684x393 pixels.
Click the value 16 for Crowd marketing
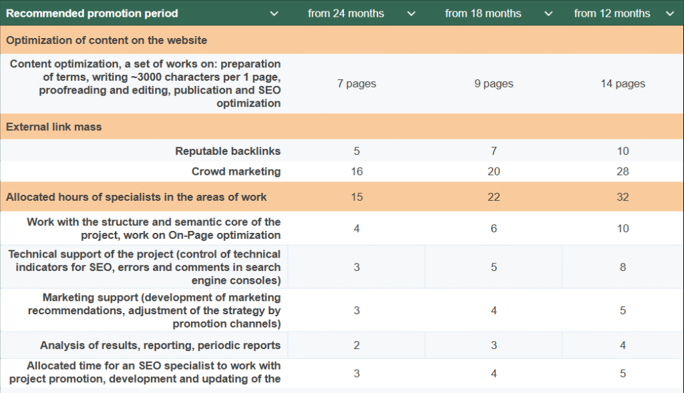point(356,171)
